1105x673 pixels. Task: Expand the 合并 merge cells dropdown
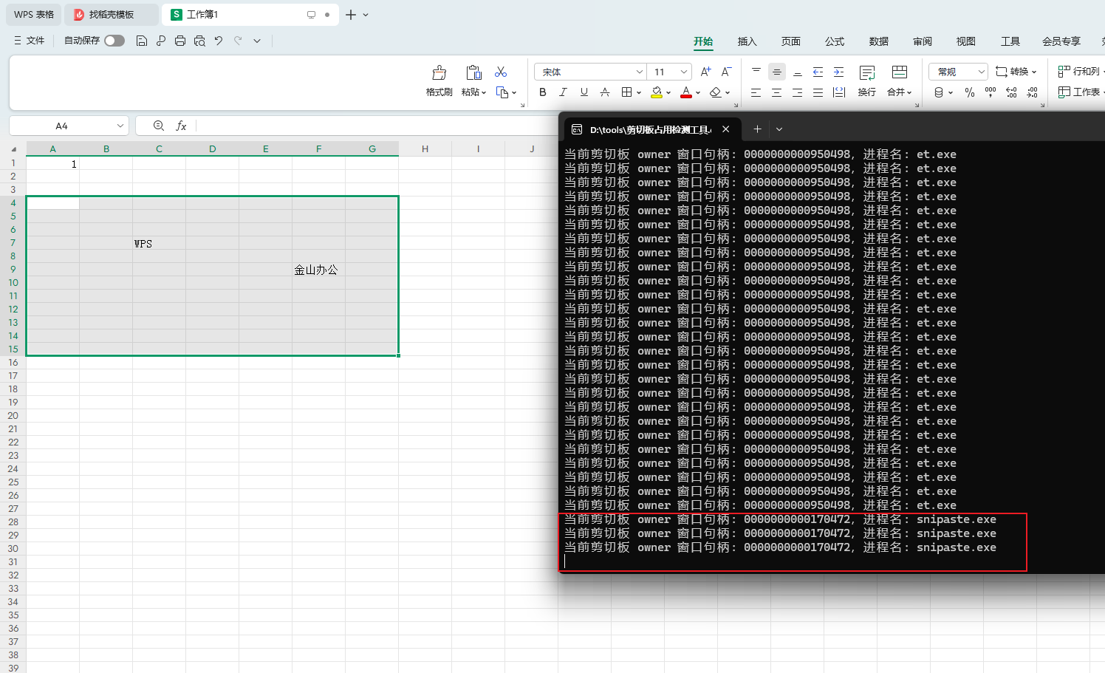[x=909, y=92]
